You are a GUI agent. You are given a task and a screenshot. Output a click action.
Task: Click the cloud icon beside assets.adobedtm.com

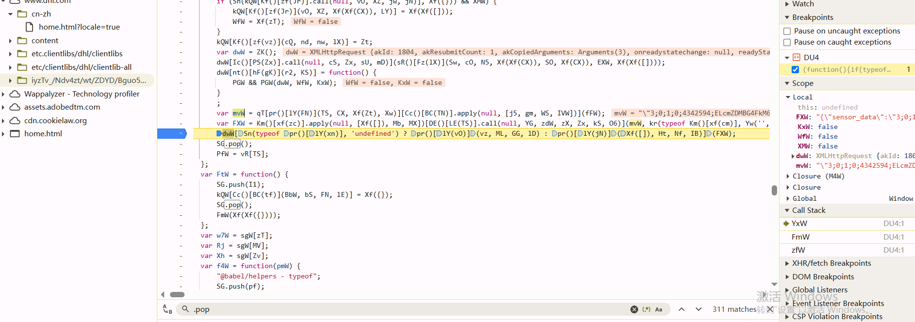pyautogui.click(x=15, y=107)
